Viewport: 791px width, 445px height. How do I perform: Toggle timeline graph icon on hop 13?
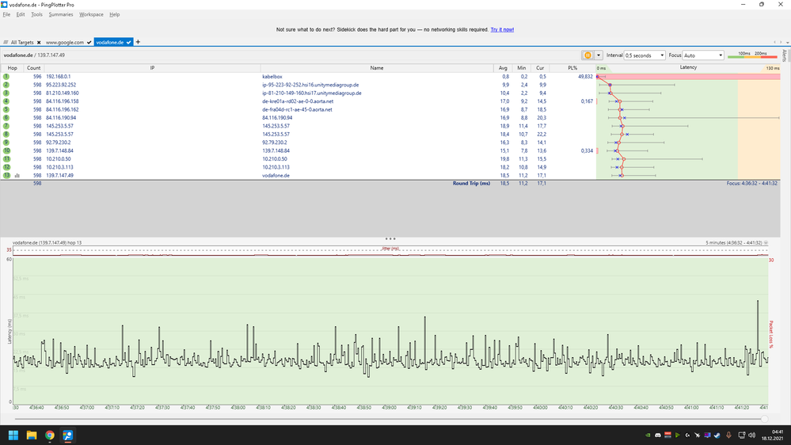coord(17,176)
